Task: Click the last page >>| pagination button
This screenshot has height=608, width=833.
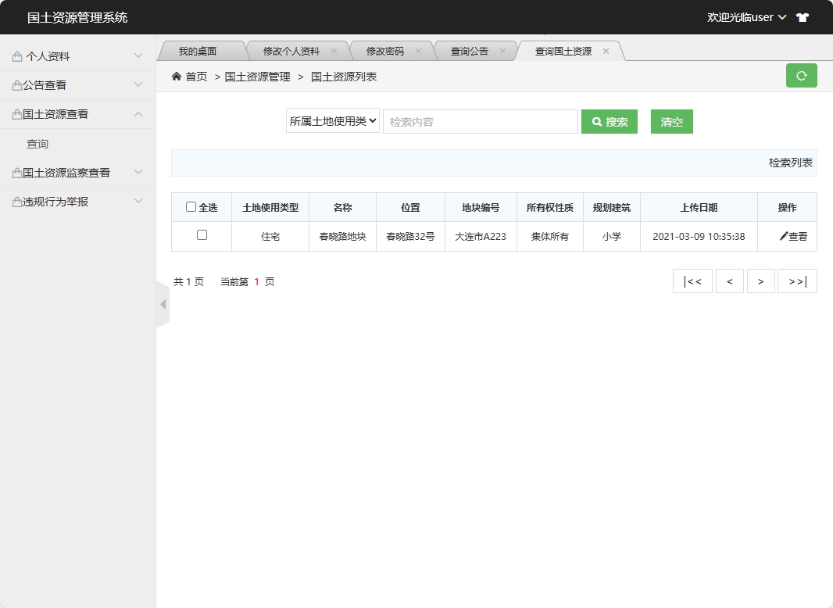Action: 797,281
